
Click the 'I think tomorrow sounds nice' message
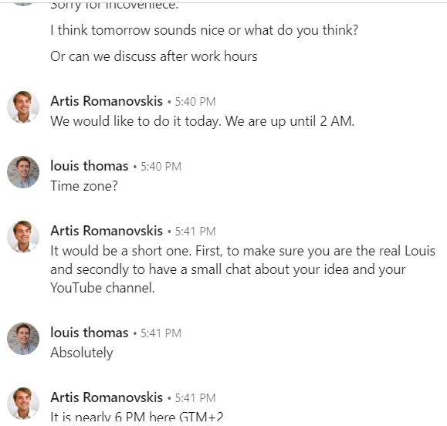(x=205, y=30)
